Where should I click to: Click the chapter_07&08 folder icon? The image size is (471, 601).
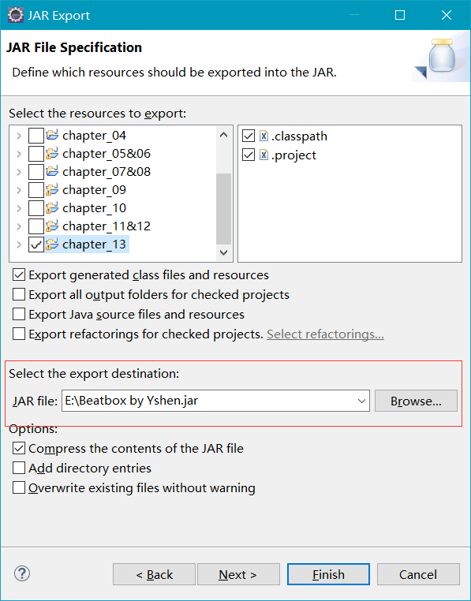[x=52, y=171]
